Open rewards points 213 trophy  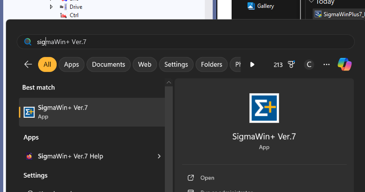[x=284, y=64]
